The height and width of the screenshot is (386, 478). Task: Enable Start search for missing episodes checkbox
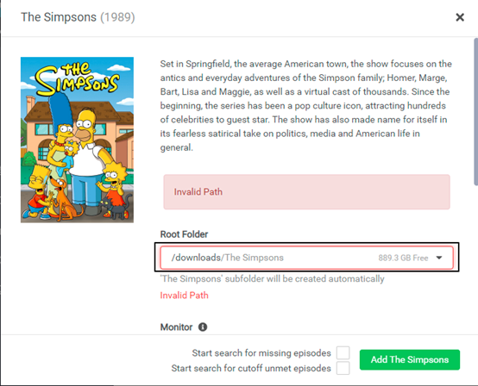pyautogui.click(x=343, y=352)
